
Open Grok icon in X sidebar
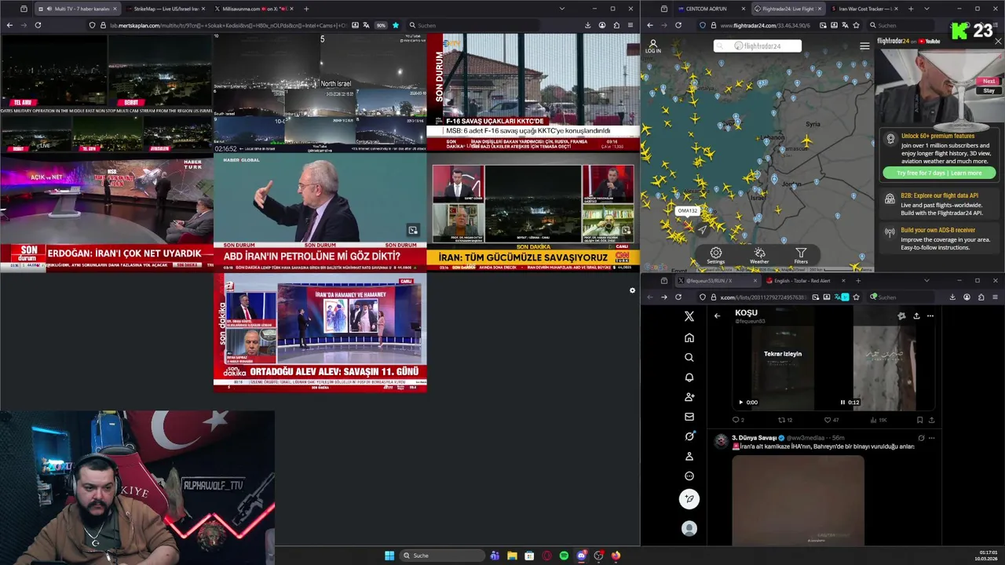click(x=689, y=436)
